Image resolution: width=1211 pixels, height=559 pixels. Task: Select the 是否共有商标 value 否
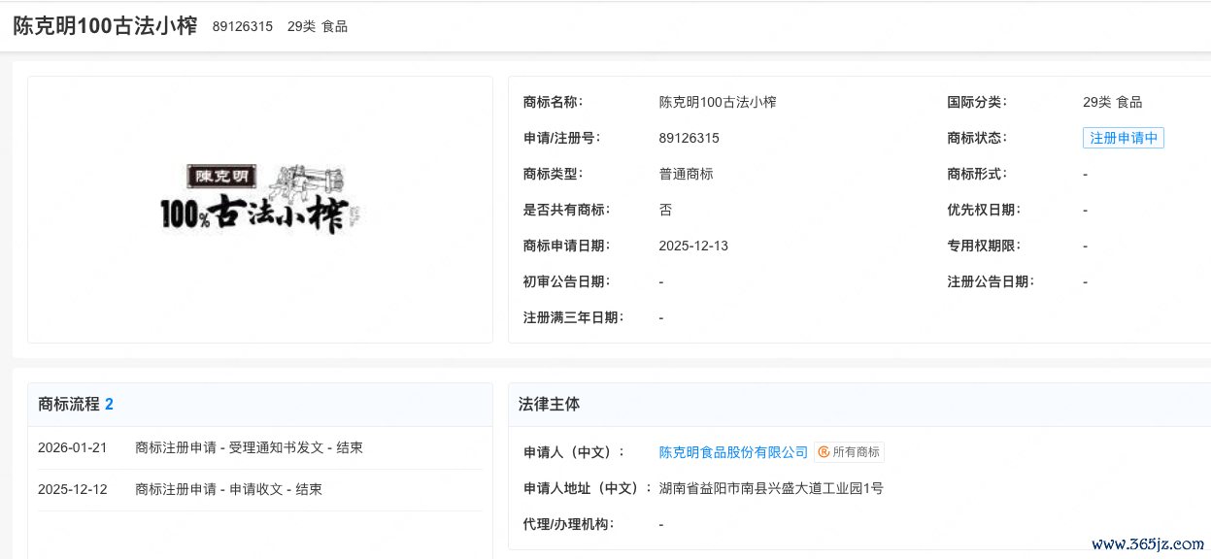[665, 210]
